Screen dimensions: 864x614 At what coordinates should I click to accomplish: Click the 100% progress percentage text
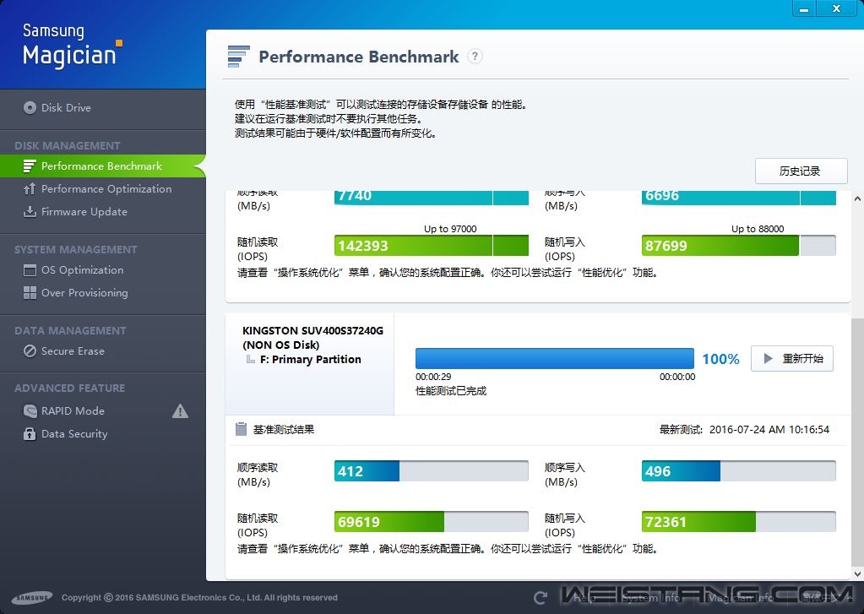[720, 359]
